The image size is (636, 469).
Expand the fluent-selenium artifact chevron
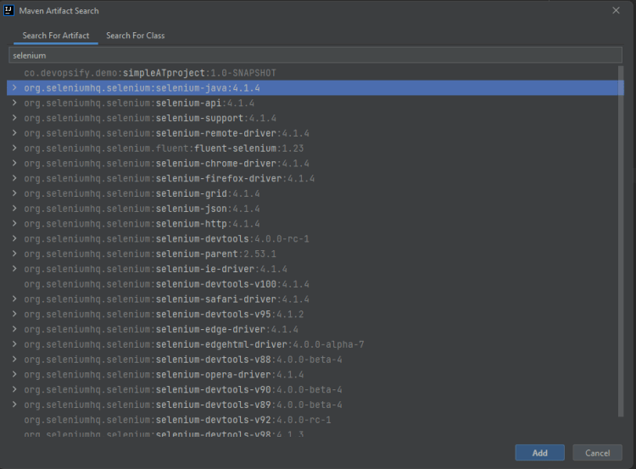click(14, 148)
